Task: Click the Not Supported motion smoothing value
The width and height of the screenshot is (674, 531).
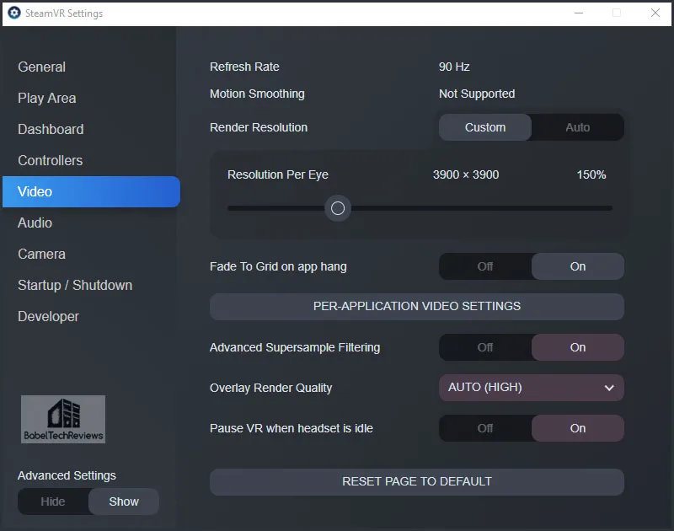Action: [477, 94]
